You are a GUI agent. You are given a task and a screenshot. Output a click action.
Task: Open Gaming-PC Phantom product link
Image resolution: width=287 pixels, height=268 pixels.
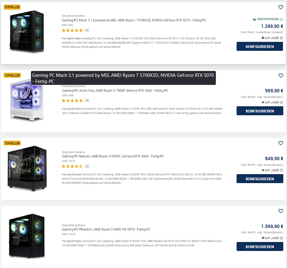(x=106, y=229)
